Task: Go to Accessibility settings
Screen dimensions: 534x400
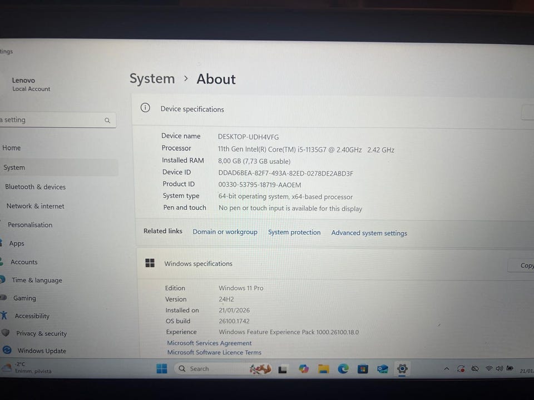Action: 32,316
